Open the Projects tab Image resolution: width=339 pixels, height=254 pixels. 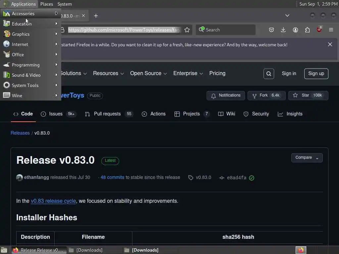click(x=192, y=114)
